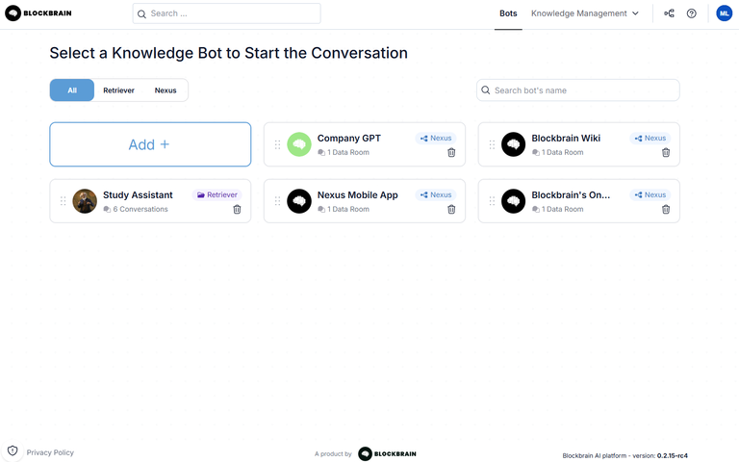This screenshot has width=739, height=462.
Task: Open the Study Assistant bot avatar
Action: [85, 201]
